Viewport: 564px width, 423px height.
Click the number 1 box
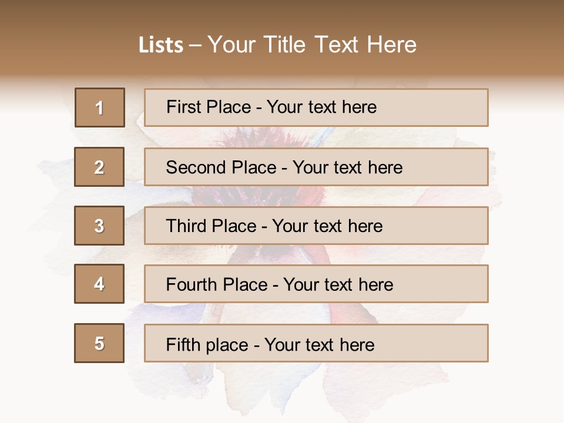coord(99,108)
